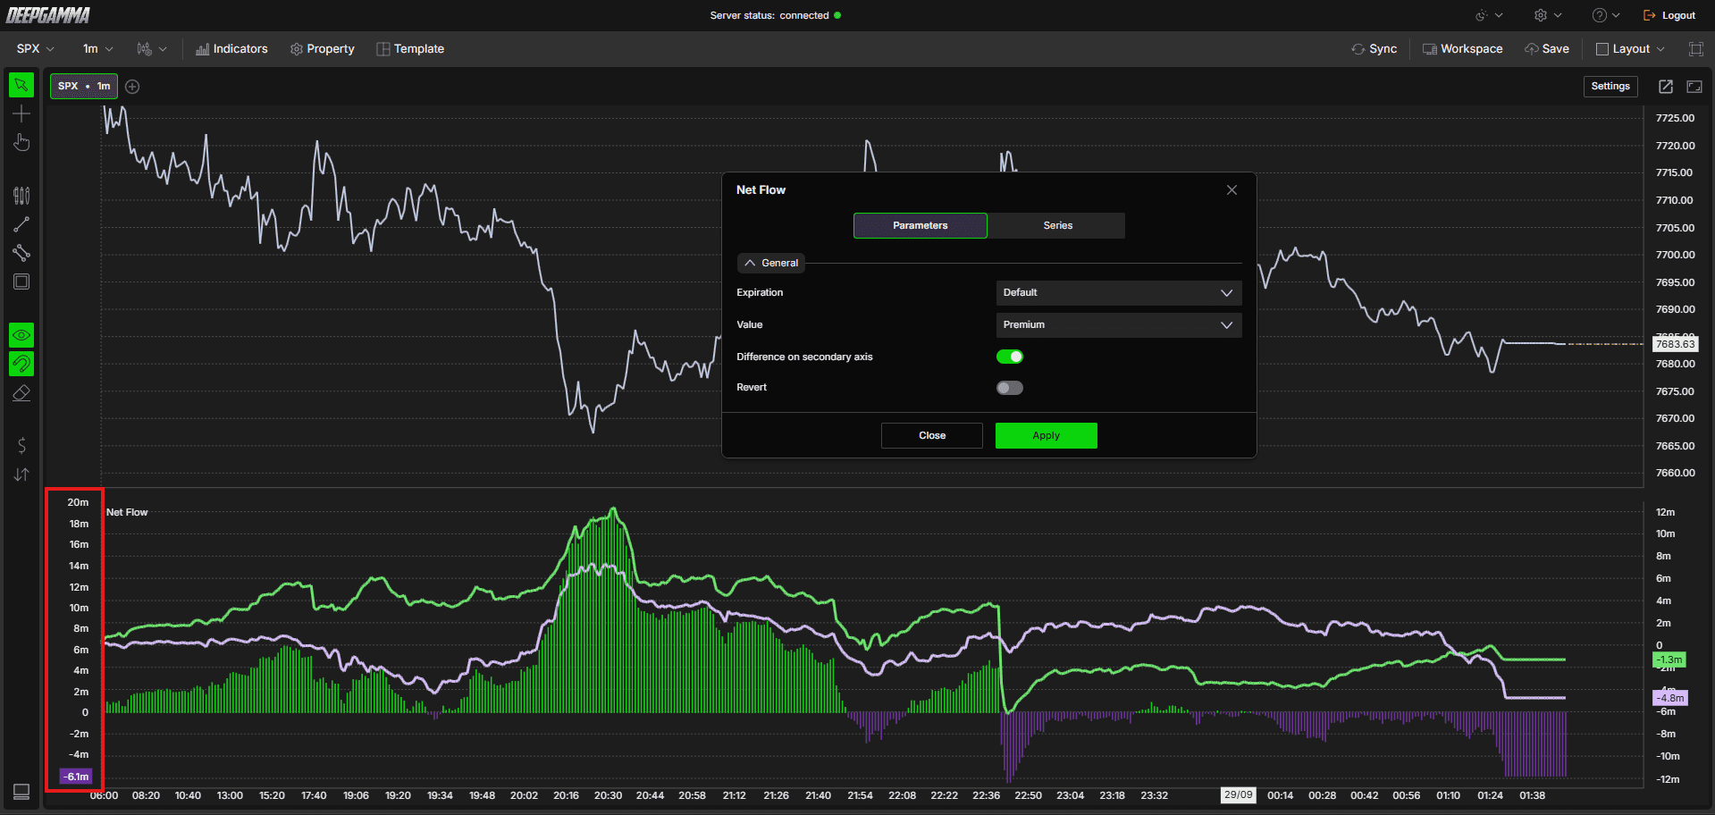Click the Close button in dialog
Screen dimensions: 1715x815
(932, 436)
